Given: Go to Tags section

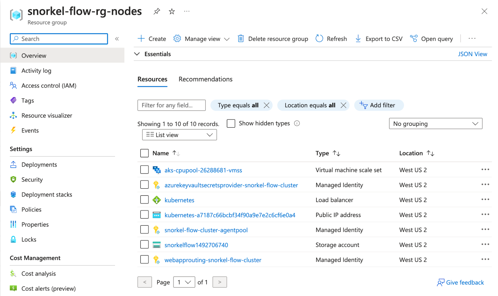Looking at the screenshot, I should tap(28, 101).
